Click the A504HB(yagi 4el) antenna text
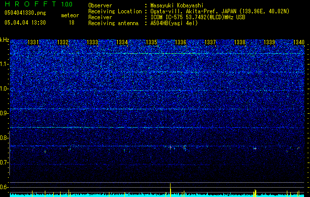310x197 pixels. 174,23
